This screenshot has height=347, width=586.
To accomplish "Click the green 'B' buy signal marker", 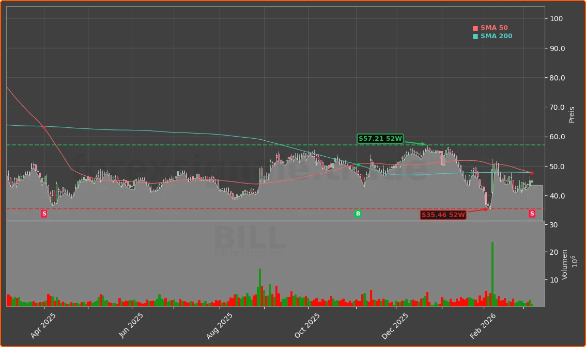I will 358,213.
